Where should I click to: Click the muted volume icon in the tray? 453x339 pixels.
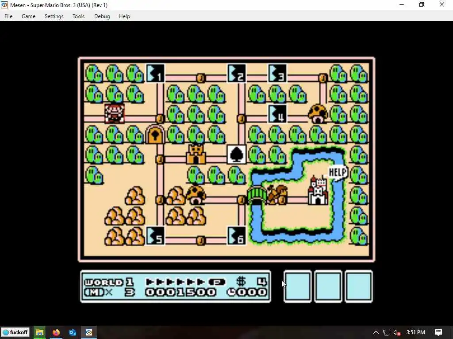[x=397, y=332]
